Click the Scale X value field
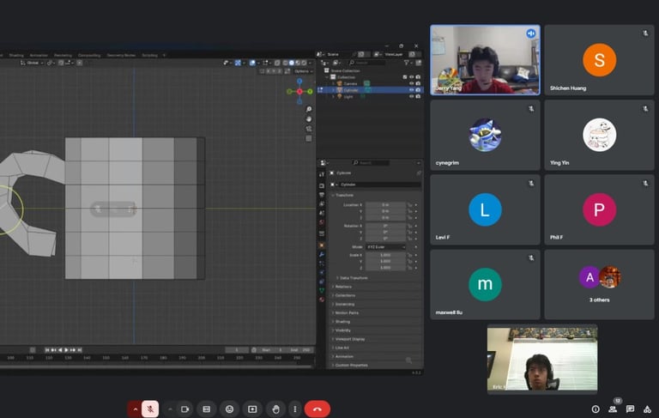Image resolution: width=659 pixels, height=418 pixels. click(x=385, y=255)
